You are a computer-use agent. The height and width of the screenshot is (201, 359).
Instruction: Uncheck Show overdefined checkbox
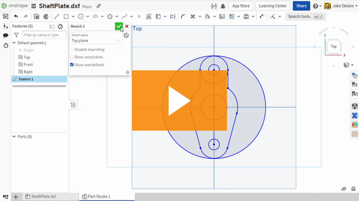pyautogui.click(x=72, y=65)
